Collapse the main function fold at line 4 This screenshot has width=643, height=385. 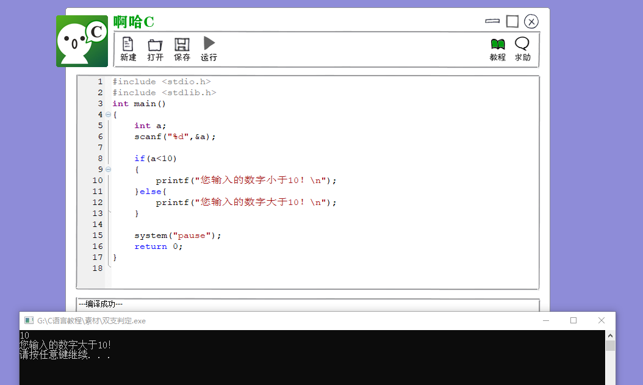pos(108,115)
